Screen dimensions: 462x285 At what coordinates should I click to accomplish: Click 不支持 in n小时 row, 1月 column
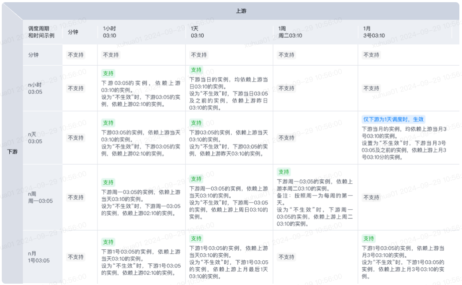pyautogui.click(x=371, y=89)
